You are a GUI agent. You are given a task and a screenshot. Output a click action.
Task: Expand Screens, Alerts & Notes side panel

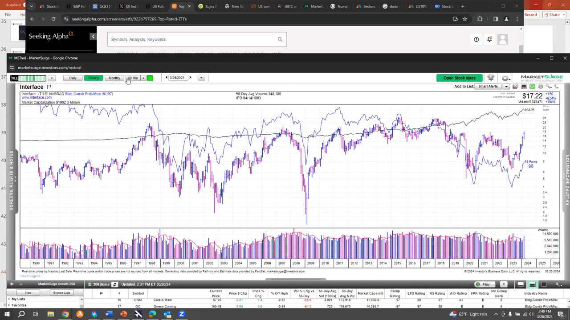click(11, 180)
